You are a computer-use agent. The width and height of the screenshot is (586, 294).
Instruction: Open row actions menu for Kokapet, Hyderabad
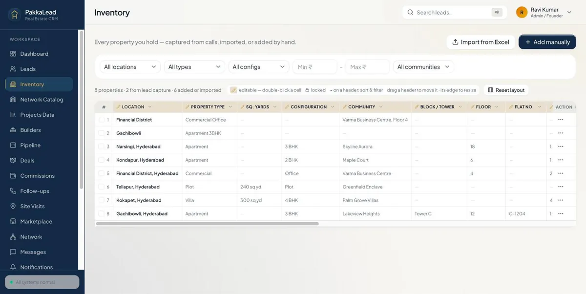coord(561,200)
